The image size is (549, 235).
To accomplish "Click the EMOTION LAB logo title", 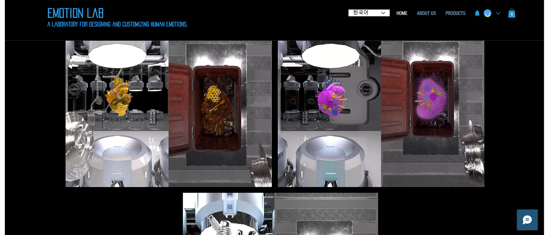I will [x=75, y=13].
